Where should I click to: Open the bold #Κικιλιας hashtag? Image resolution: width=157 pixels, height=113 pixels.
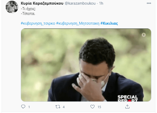coord(109,23)
